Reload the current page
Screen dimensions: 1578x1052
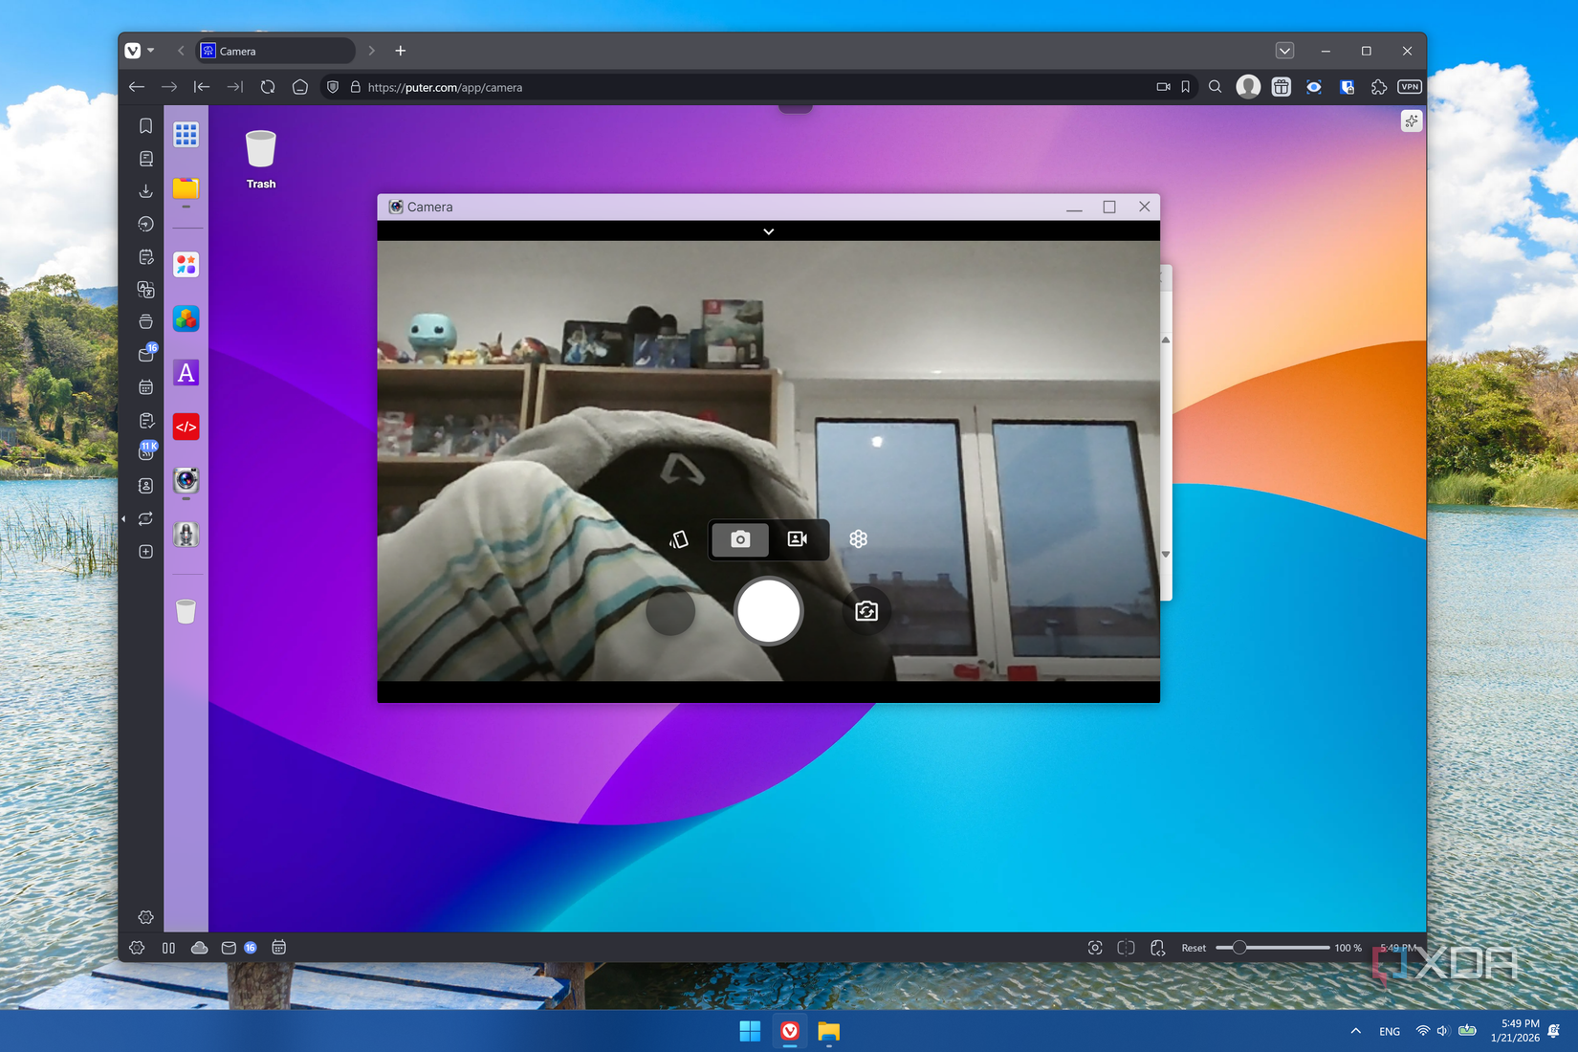pos(268,87)
